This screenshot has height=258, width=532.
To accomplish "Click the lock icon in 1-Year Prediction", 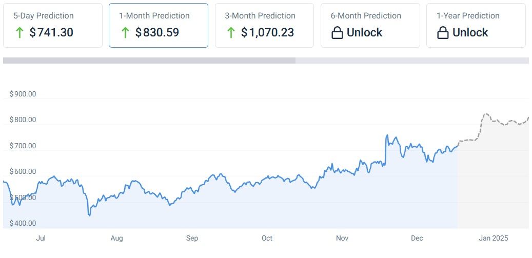I will (x=443, y=33).
